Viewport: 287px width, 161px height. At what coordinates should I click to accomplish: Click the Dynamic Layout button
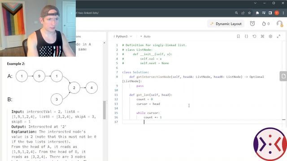click(226, 24)
